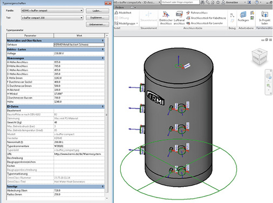Screen dimensions: 273x203
Task: Click In Projekt laden icon
Action: (x=264, y=14)
